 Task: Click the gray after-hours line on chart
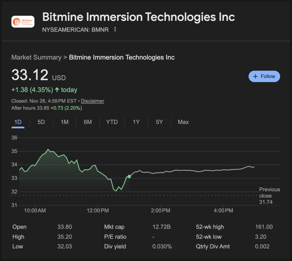(193, 170)
